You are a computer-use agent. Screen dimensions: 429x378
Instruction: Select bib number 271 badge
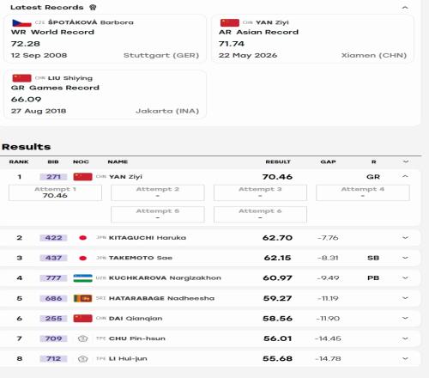(x=53, y=177)
